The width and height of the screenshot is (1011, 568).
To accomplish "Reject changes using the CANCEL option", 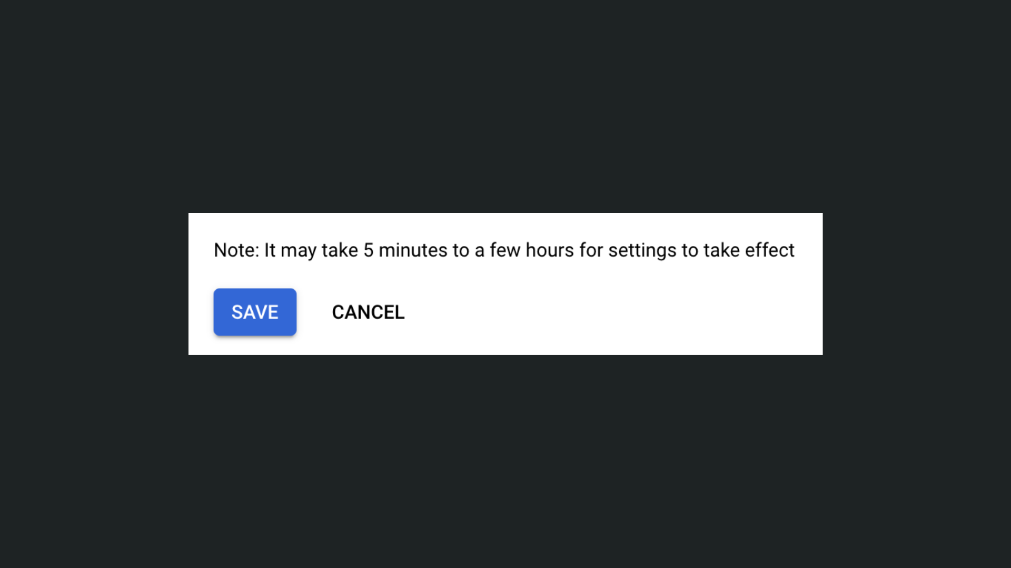I will tap(368, 311).
